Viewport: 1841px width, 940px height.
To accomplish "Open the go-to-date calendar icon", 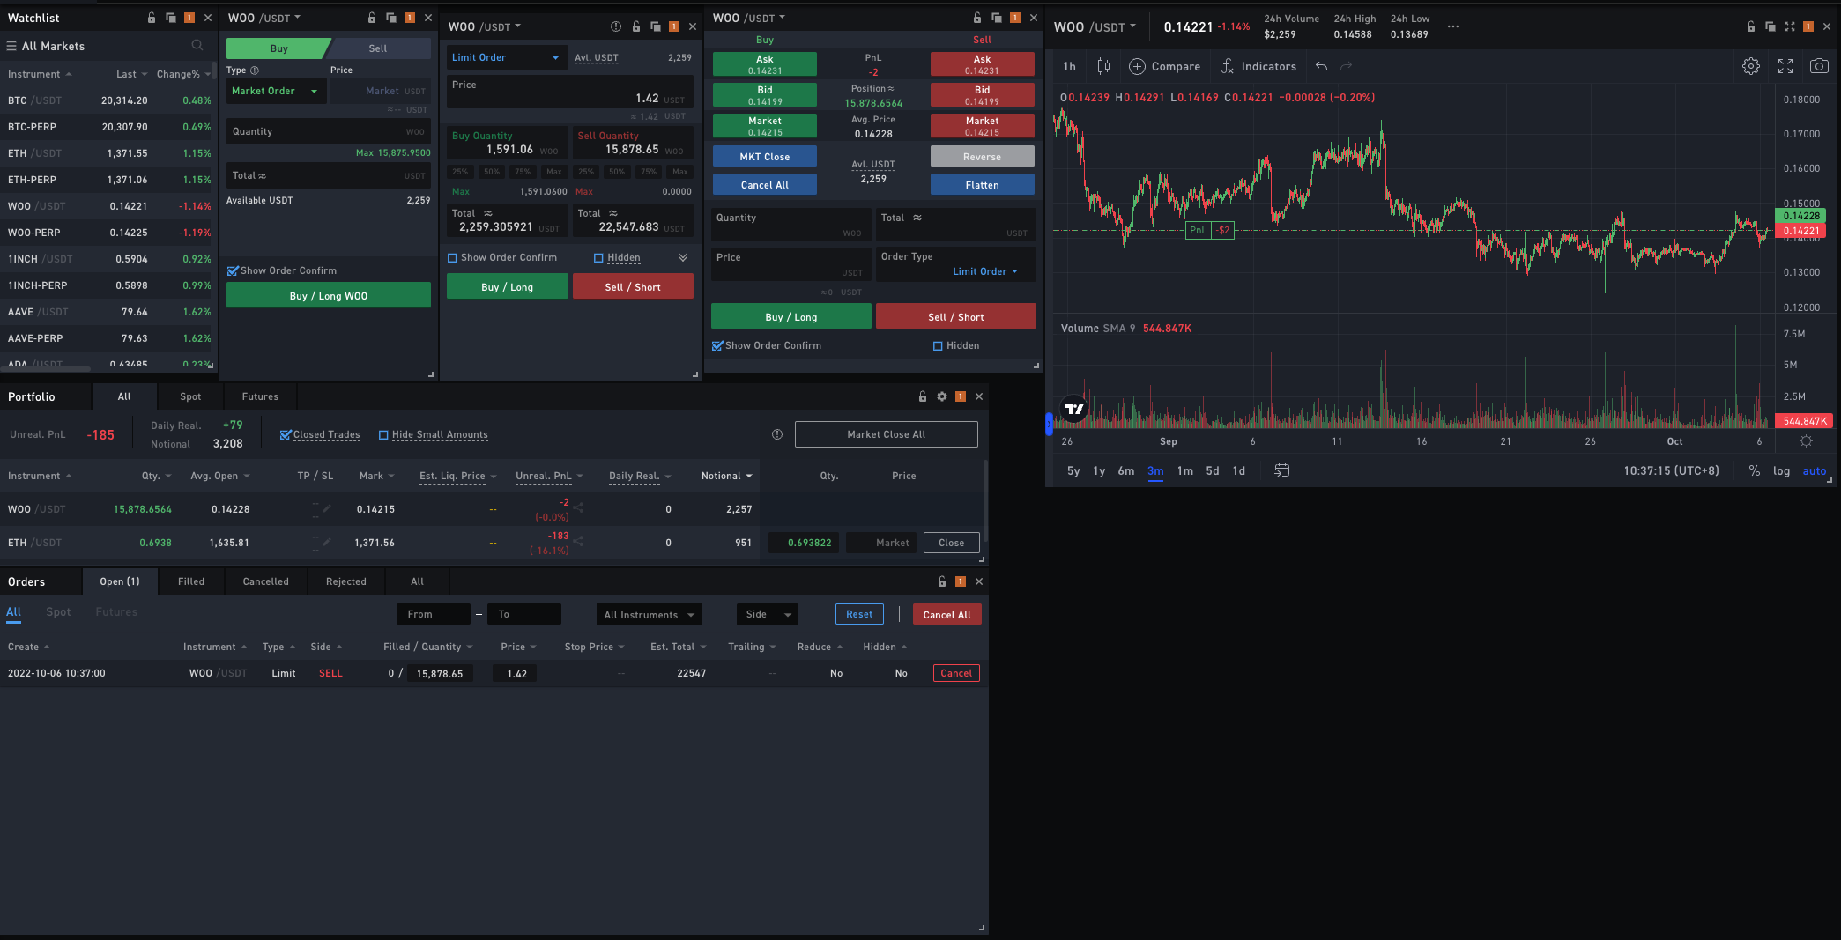I will [x=1282, y=470].
